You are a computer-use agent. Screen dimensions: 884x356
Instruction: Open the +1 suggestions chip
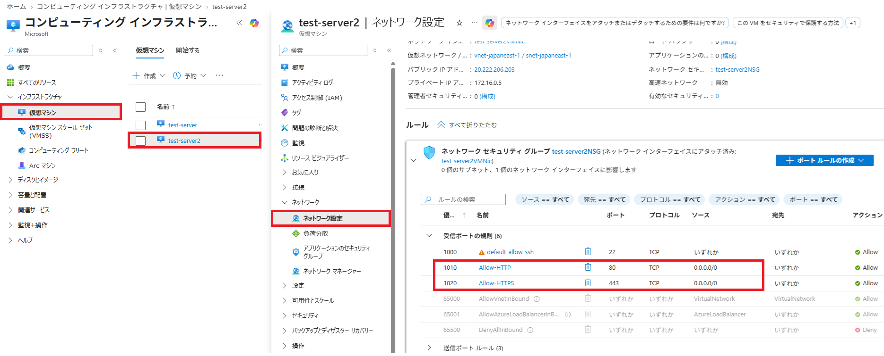853,23
